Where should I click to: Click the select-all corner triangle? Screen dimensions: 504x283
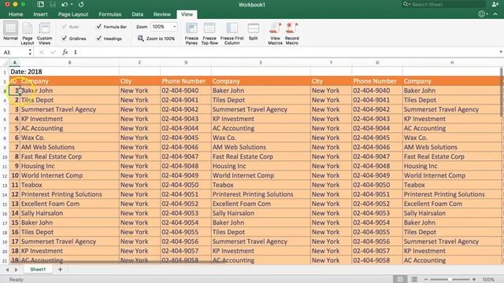[x=5, y=63]
